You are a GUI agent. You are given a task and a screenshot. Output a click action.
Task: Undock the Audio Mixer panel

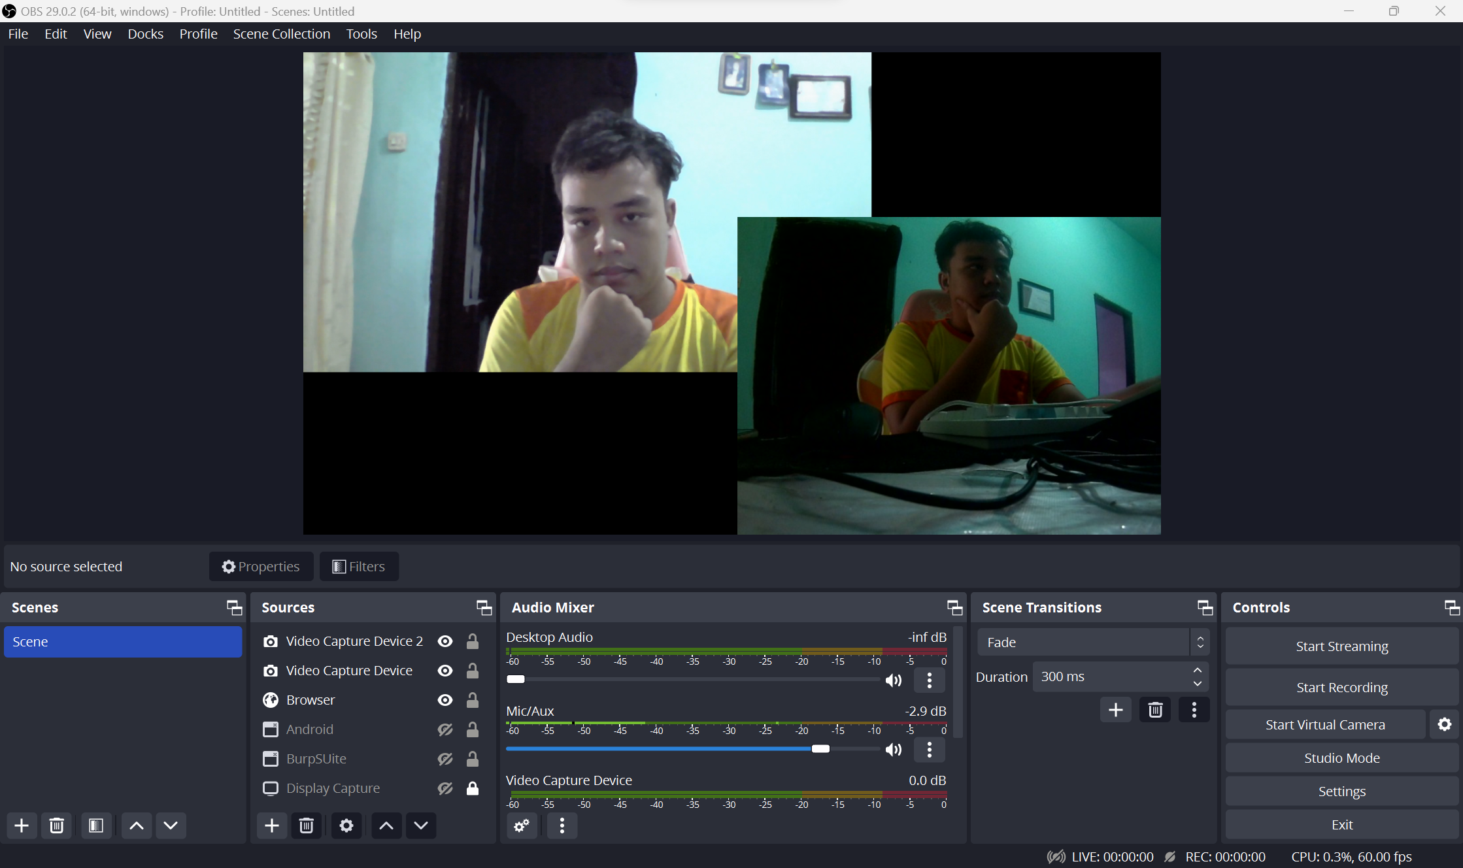tap(955, 608)
